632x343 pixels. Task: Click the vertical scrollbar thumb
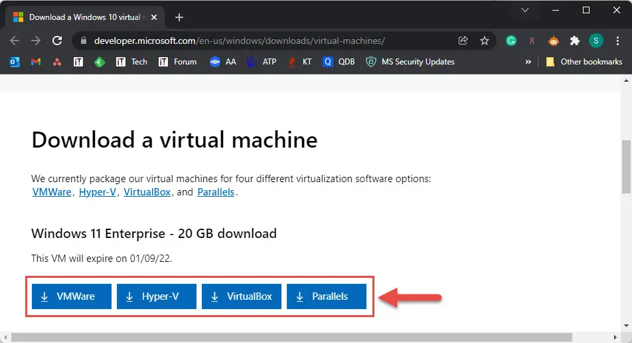tap(627, 167)
